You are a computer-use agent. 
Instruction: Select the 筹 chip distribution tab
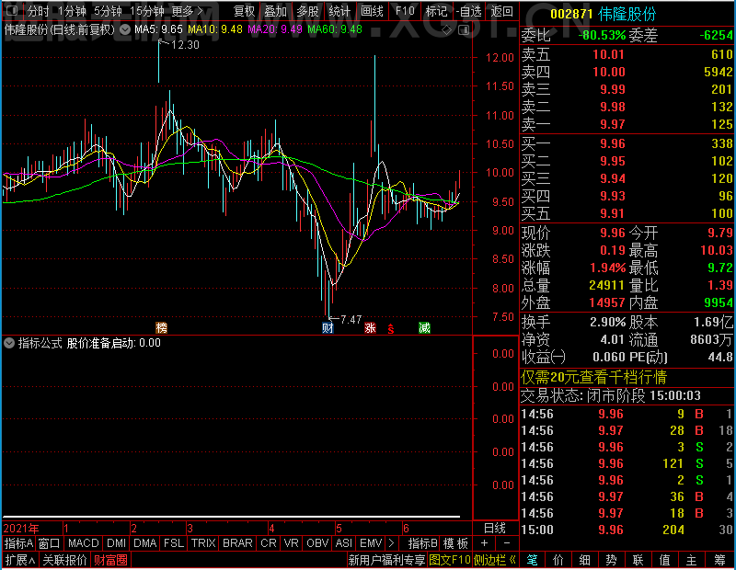coord(719,560)
